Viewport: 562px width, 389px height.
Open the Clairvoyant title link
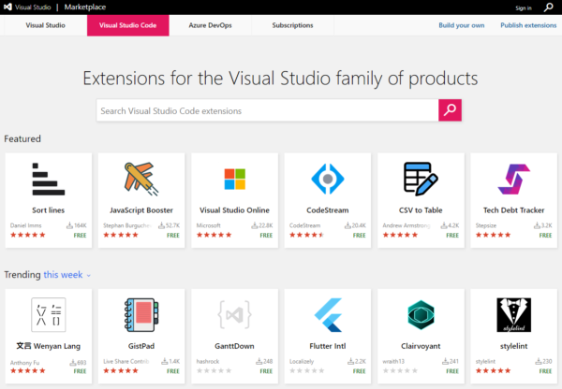pyautogui.click(x=421, y=346)
